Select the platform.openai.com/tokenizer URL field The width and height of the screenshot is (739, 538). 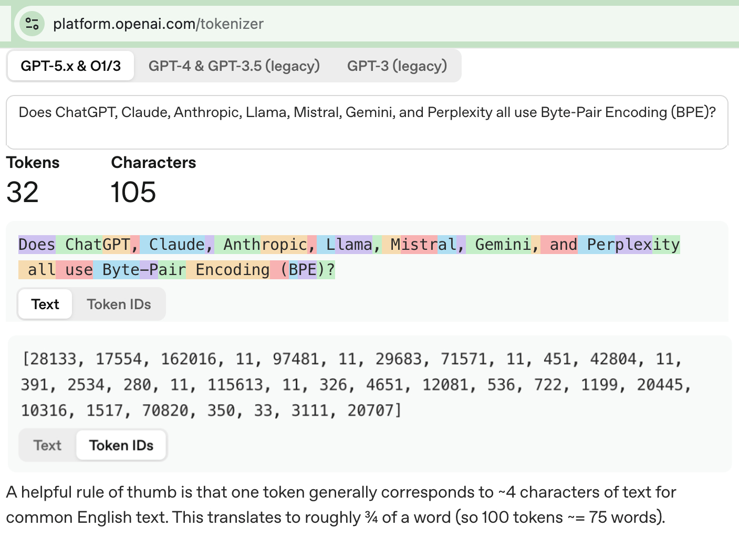159,24
